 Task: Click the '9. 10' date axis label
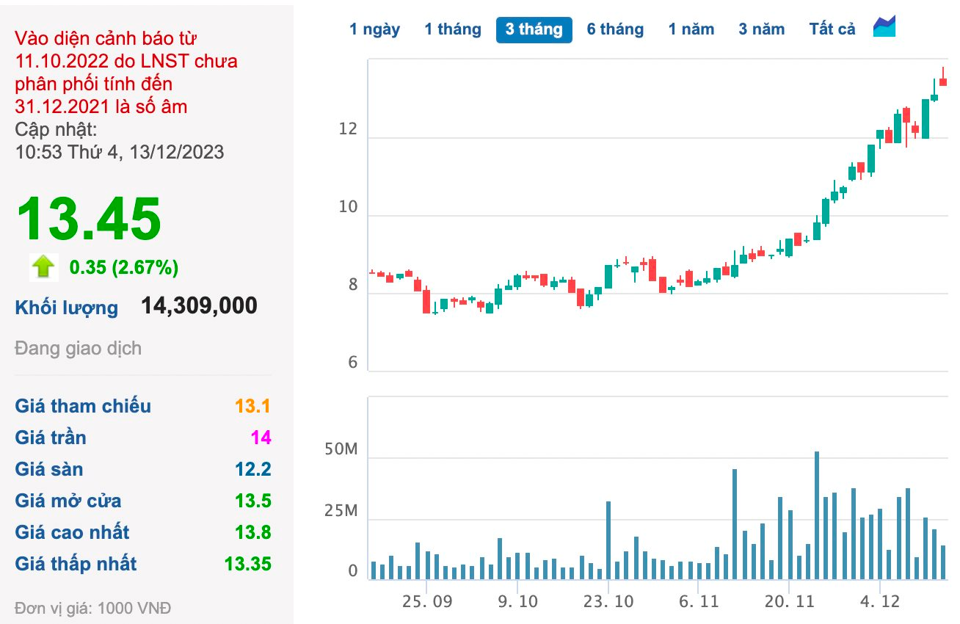517,601
